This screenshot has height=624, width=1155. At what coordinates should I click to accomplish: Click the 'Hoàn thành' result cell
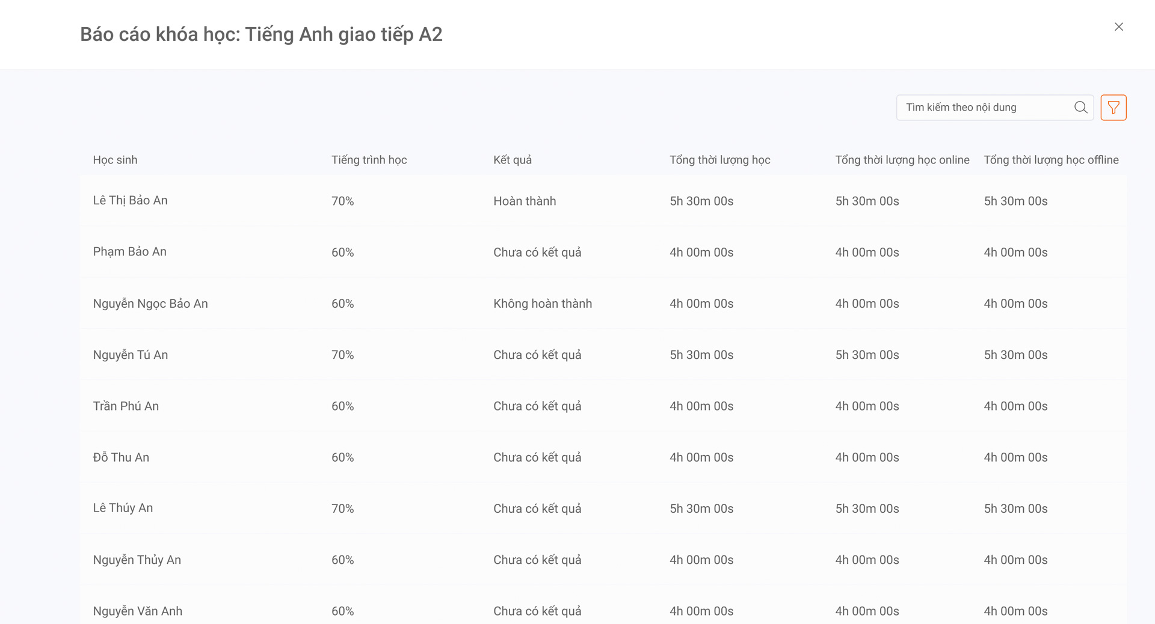click(x=524, y=201)
